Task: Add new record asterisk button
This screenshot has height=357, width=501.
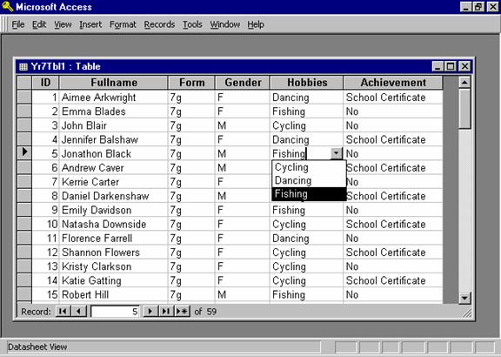Action: (x=183, y=311)
